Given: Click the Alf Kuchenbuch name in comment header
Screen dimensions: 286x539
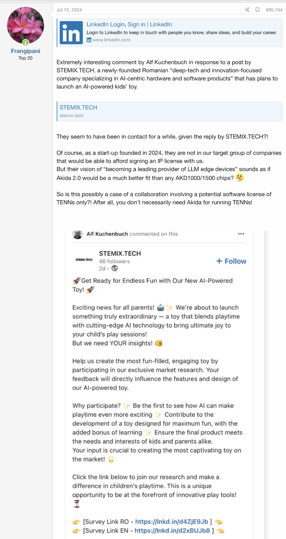Looking at the screenshot, I should [x=107, y=234].
